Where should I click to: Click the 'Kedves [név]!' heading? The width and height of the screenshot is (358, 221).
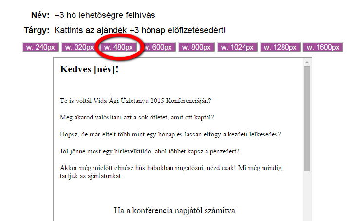(89, 69)
